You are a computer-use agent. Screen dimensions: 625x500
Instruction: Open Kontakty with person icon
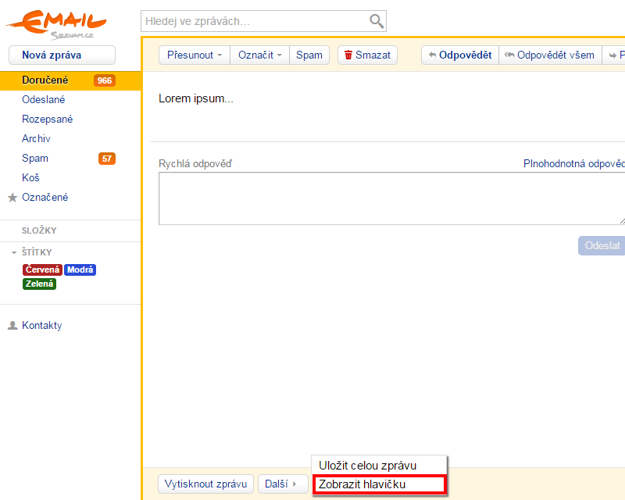coord(41,326)
